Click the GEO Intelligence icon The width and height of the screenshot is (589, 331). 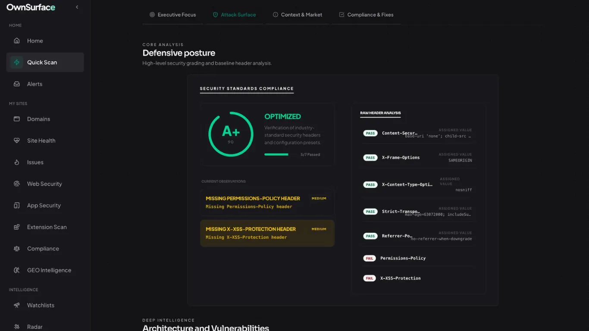pos(17,270)
